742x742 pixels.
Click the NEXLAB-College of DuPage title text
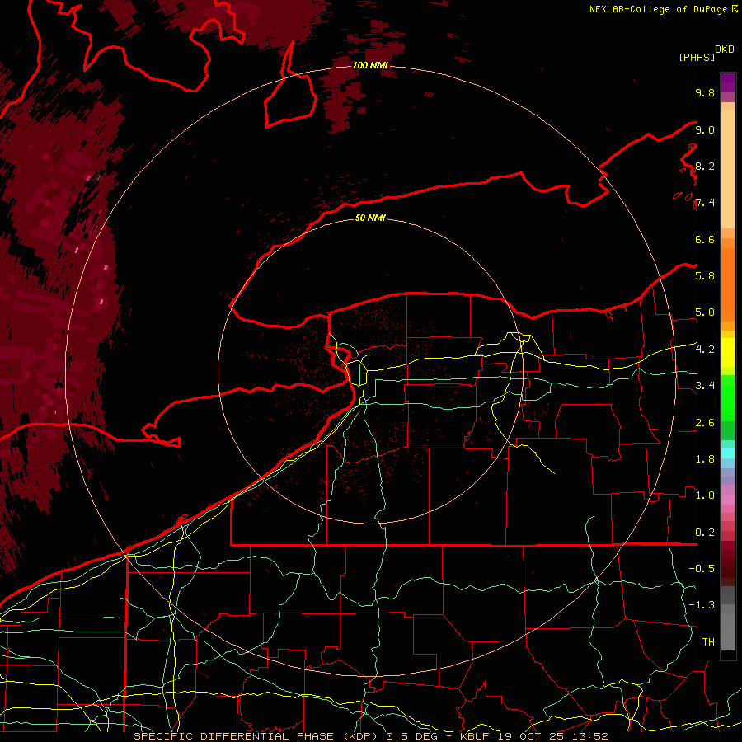pos(658,9)
